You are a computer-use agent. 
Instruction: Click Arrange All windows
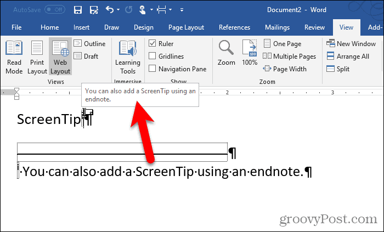coord(348,56)
